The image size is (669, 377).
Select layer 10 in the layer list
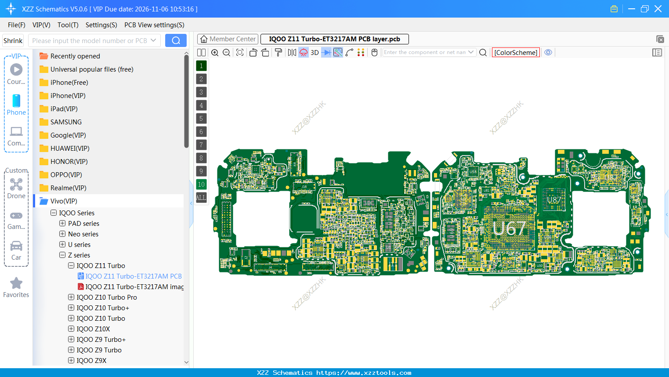pos(201,184)
